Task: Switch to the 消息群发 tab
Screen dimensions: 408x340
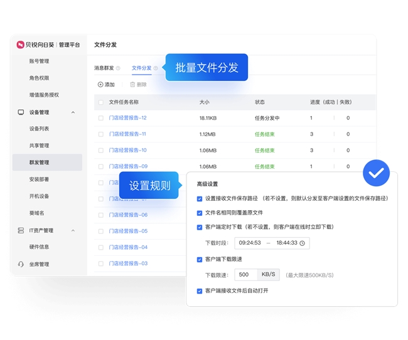Action: pos(104,68)
